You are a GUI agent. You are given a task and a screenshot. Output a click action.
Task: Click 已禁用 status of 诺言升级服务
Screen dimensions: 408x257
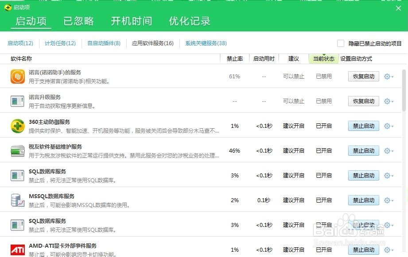point(324,101)
